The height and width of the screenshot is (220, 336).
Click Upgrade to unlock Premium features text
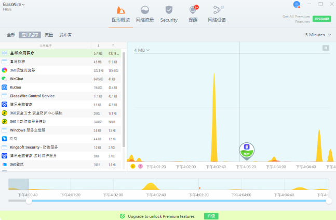coord(162,216)
